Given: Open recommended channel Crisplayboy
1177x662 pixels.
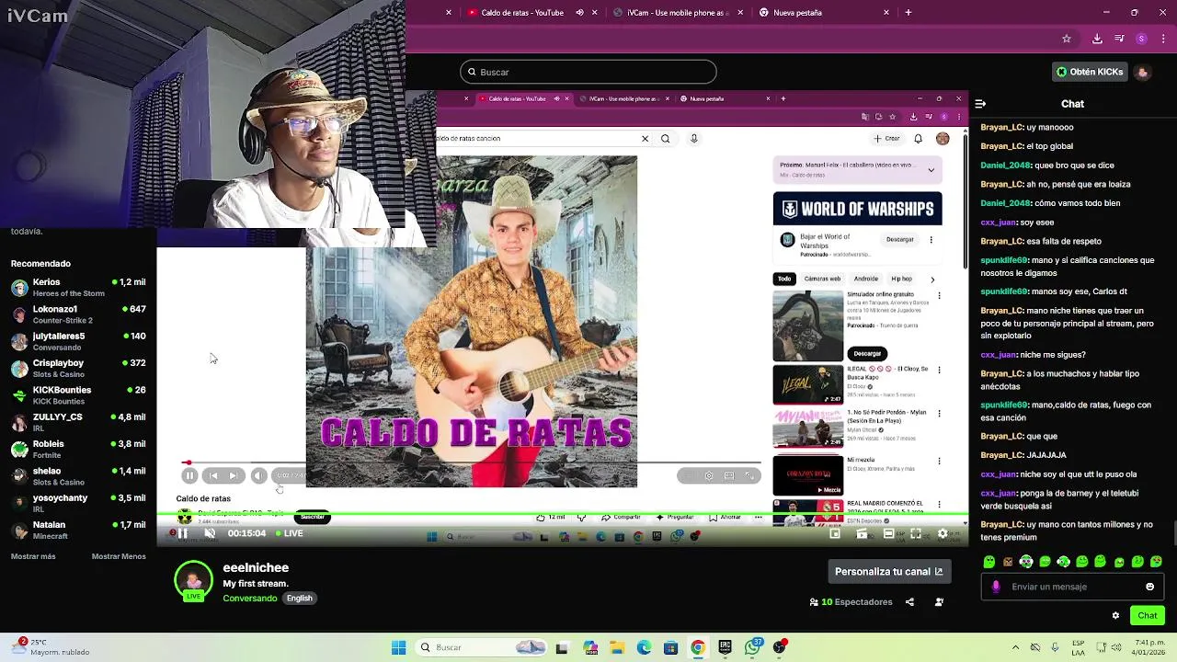Looking at the screenshot, I should [78, 368].
